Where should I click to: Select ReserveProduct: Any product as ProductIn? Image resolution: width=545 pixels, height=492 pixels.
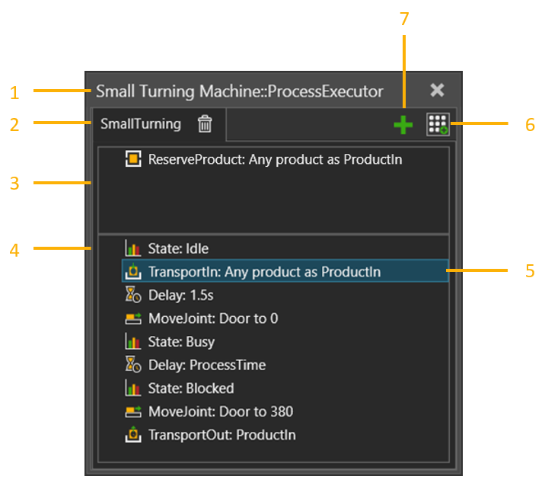coord(275,160)
